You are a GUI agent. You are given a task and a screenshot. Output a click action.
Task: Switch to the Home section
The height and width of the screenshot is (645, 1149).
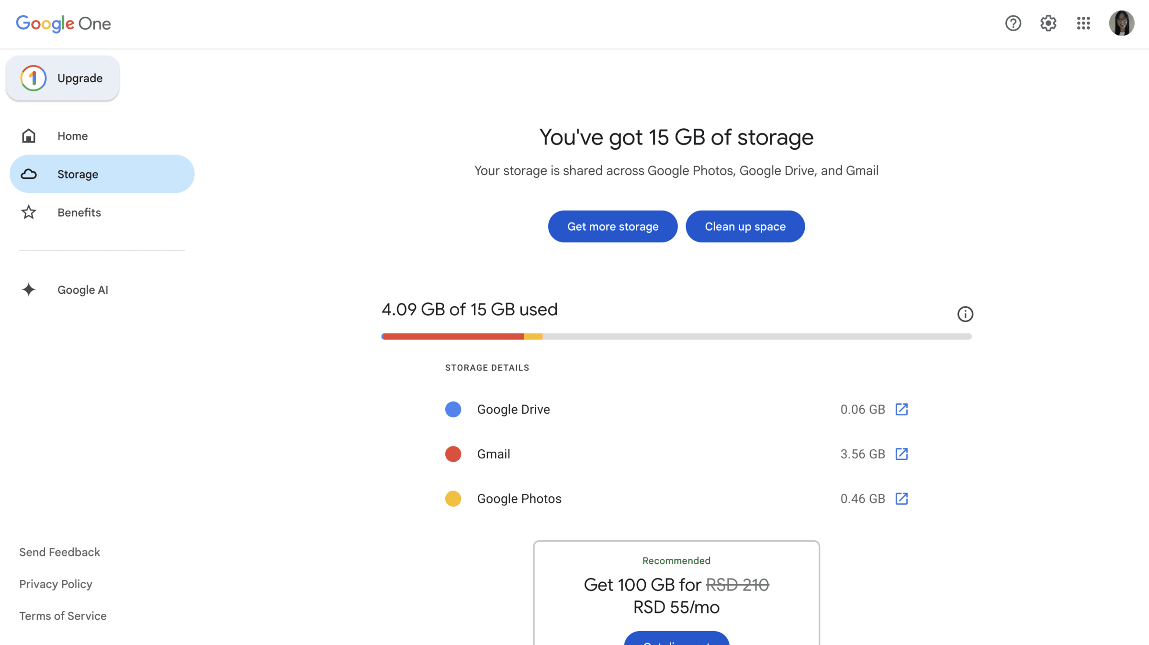click(72, 136)
